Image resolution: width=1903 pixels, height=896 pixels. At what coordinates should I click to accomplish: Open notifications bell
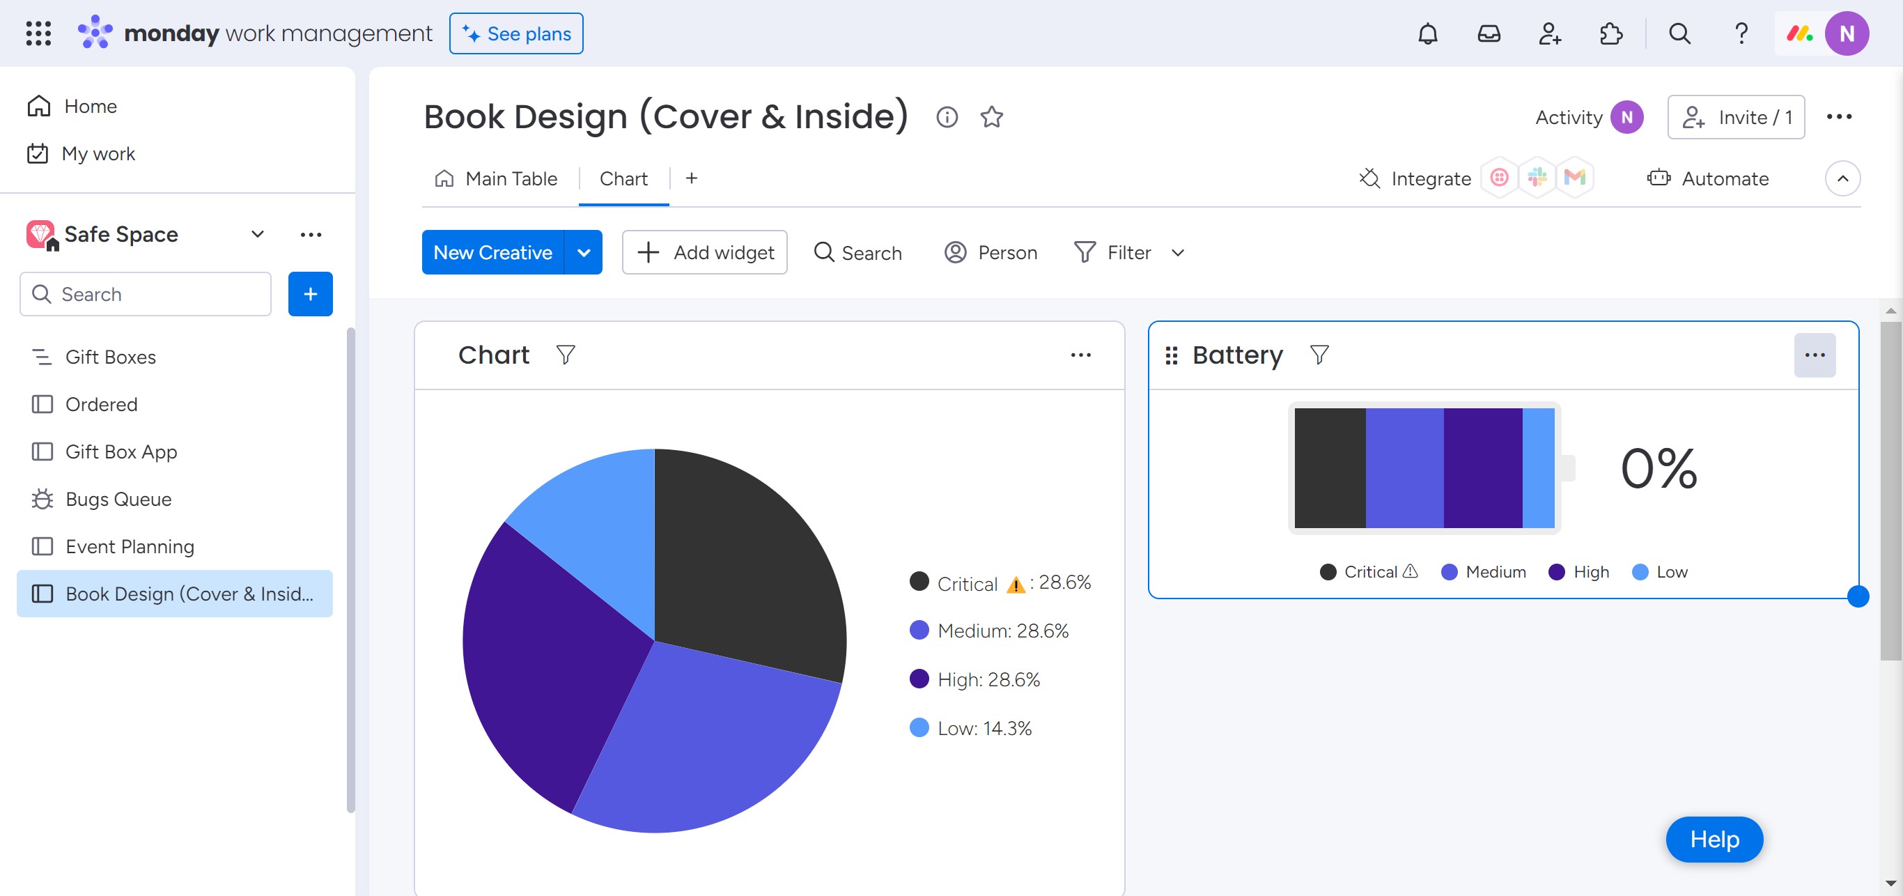tap(1427, 33)
